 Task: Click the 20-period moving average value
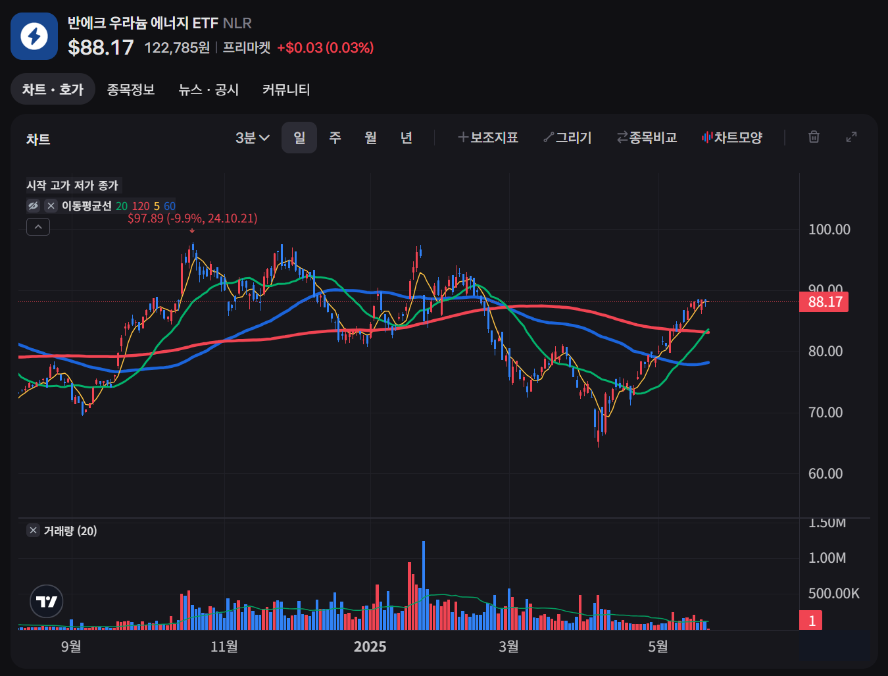[122, 206]
